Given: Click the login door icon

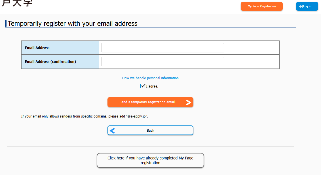Looking at the screenshot, I should point(301,7).
